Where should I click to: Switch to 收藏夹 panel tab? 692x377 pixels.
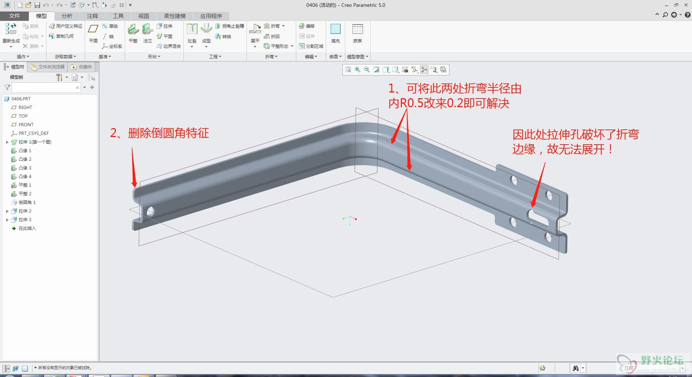[82, 67]
